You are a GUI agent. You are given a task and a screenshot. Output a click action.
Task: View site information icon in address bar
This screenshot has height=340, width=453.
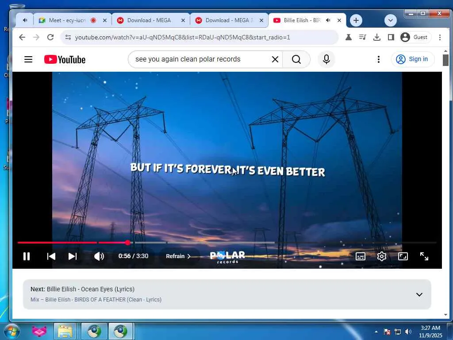[x=68, y=37]
